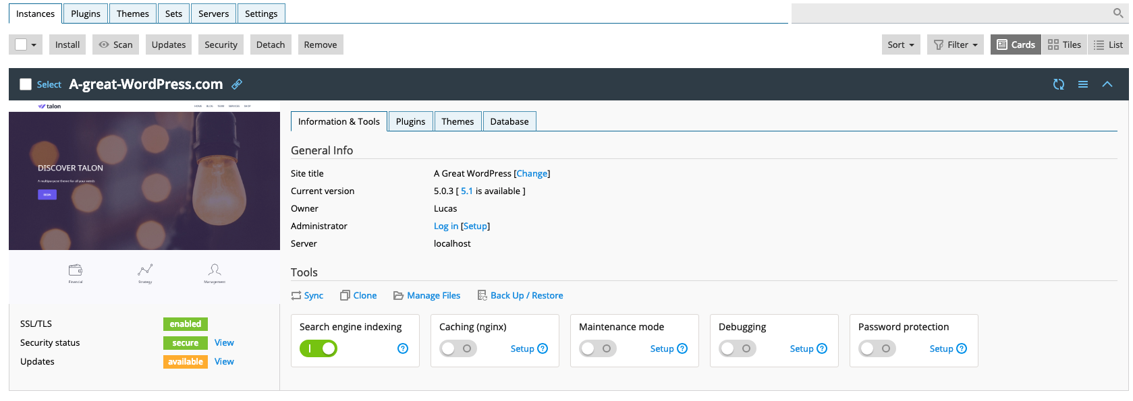This screenshot has height=401, width=1133.
Task: Disable Search engine indexing toggle
Action: click(x=319, y=348)
